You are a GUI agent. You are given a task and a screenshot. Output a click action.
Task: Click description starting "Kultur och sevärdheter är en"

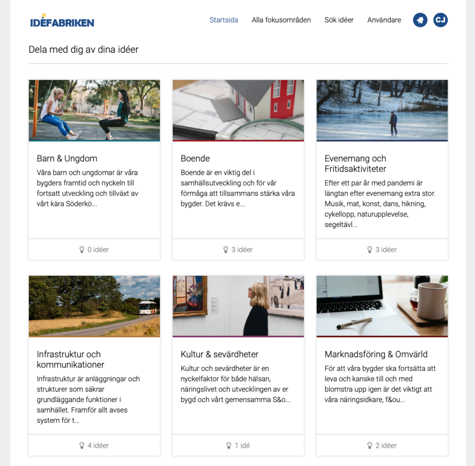(x=235, y=384)
